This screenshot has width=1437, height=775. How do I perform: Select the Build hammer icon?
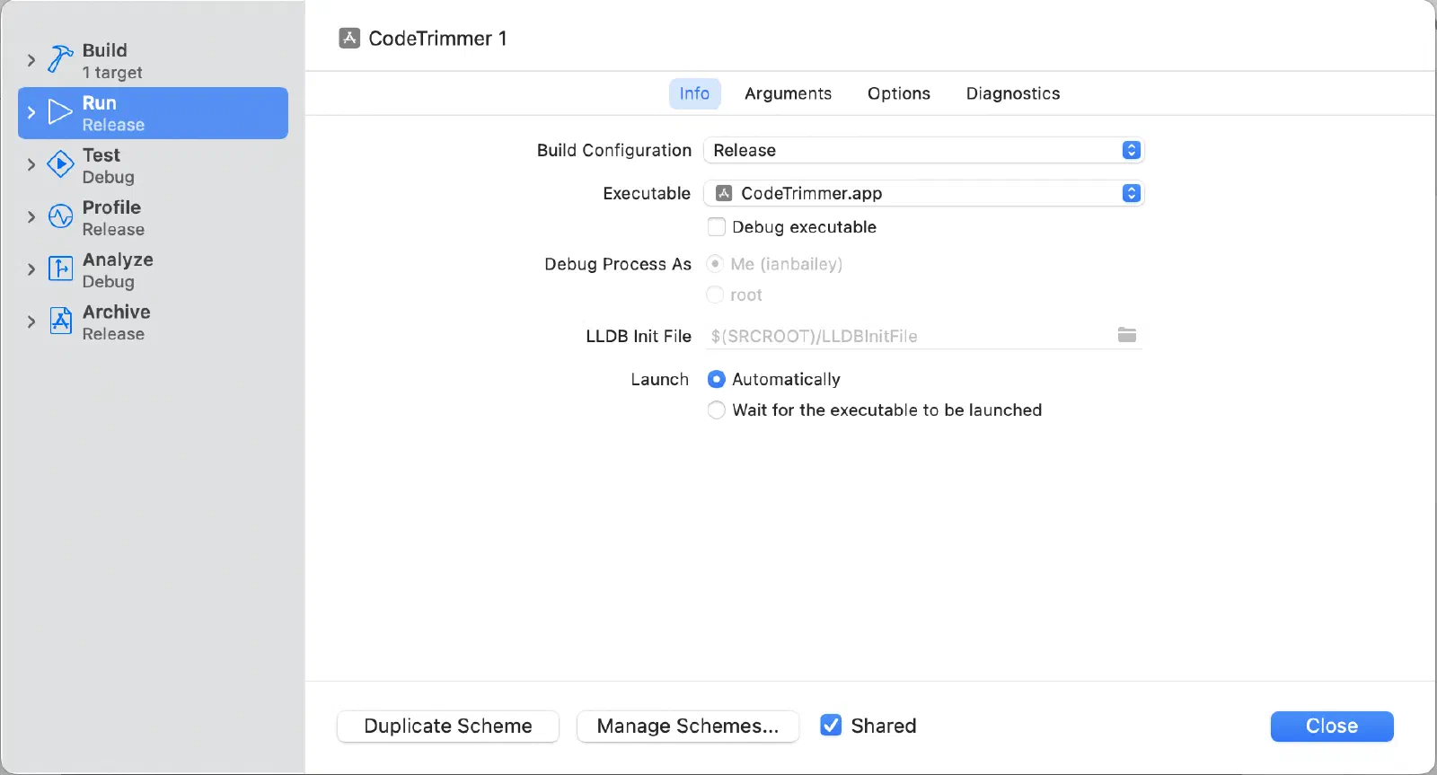tap(60, 59)
